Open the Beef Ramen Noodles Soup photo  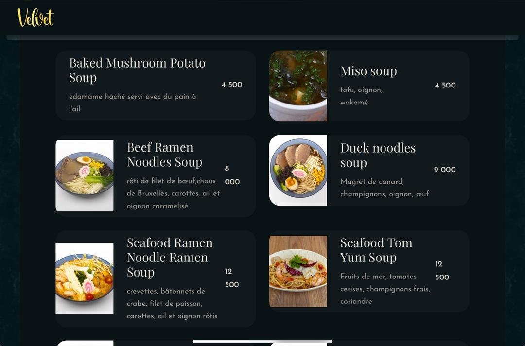pyautogui.click(x=85, y=176)
